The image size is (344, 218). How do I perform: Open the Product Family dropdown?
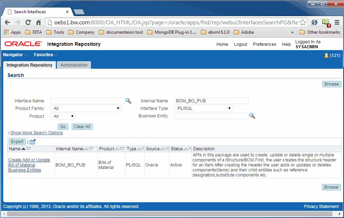click(86, 108)
